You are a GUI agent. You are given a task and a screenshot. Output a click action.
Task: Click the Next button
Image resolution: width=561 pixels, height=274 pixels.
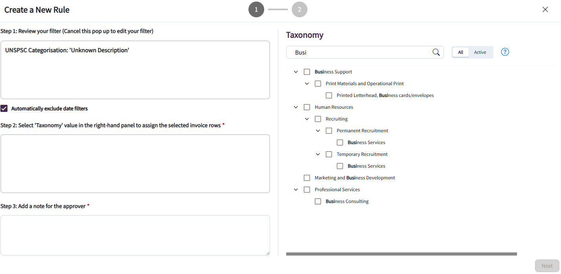[547, 266]
